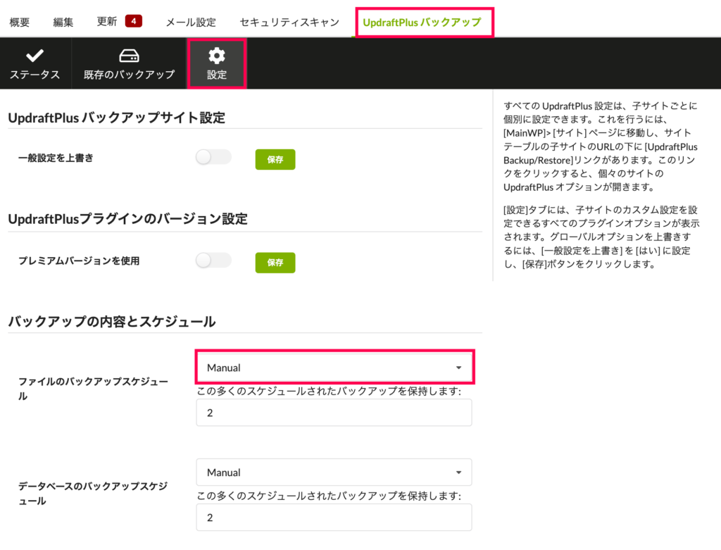Click the データベースのバックアップスケジュール label
The image size is (721, 550).
coord(93,494)
